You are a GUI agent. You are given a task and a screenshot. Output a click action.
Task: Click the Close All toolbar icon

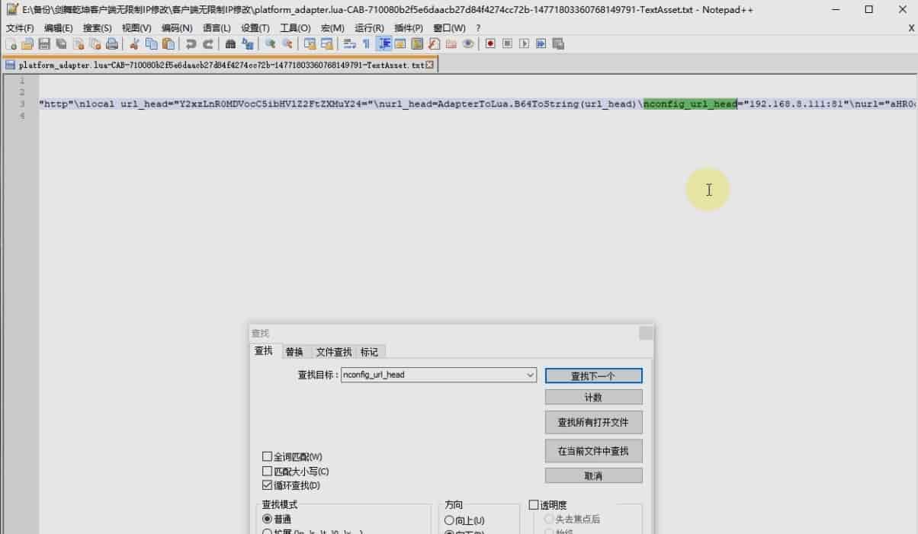click(95, 44)
